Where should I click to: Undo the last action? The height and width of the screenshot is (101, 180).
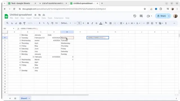point(12,23)
